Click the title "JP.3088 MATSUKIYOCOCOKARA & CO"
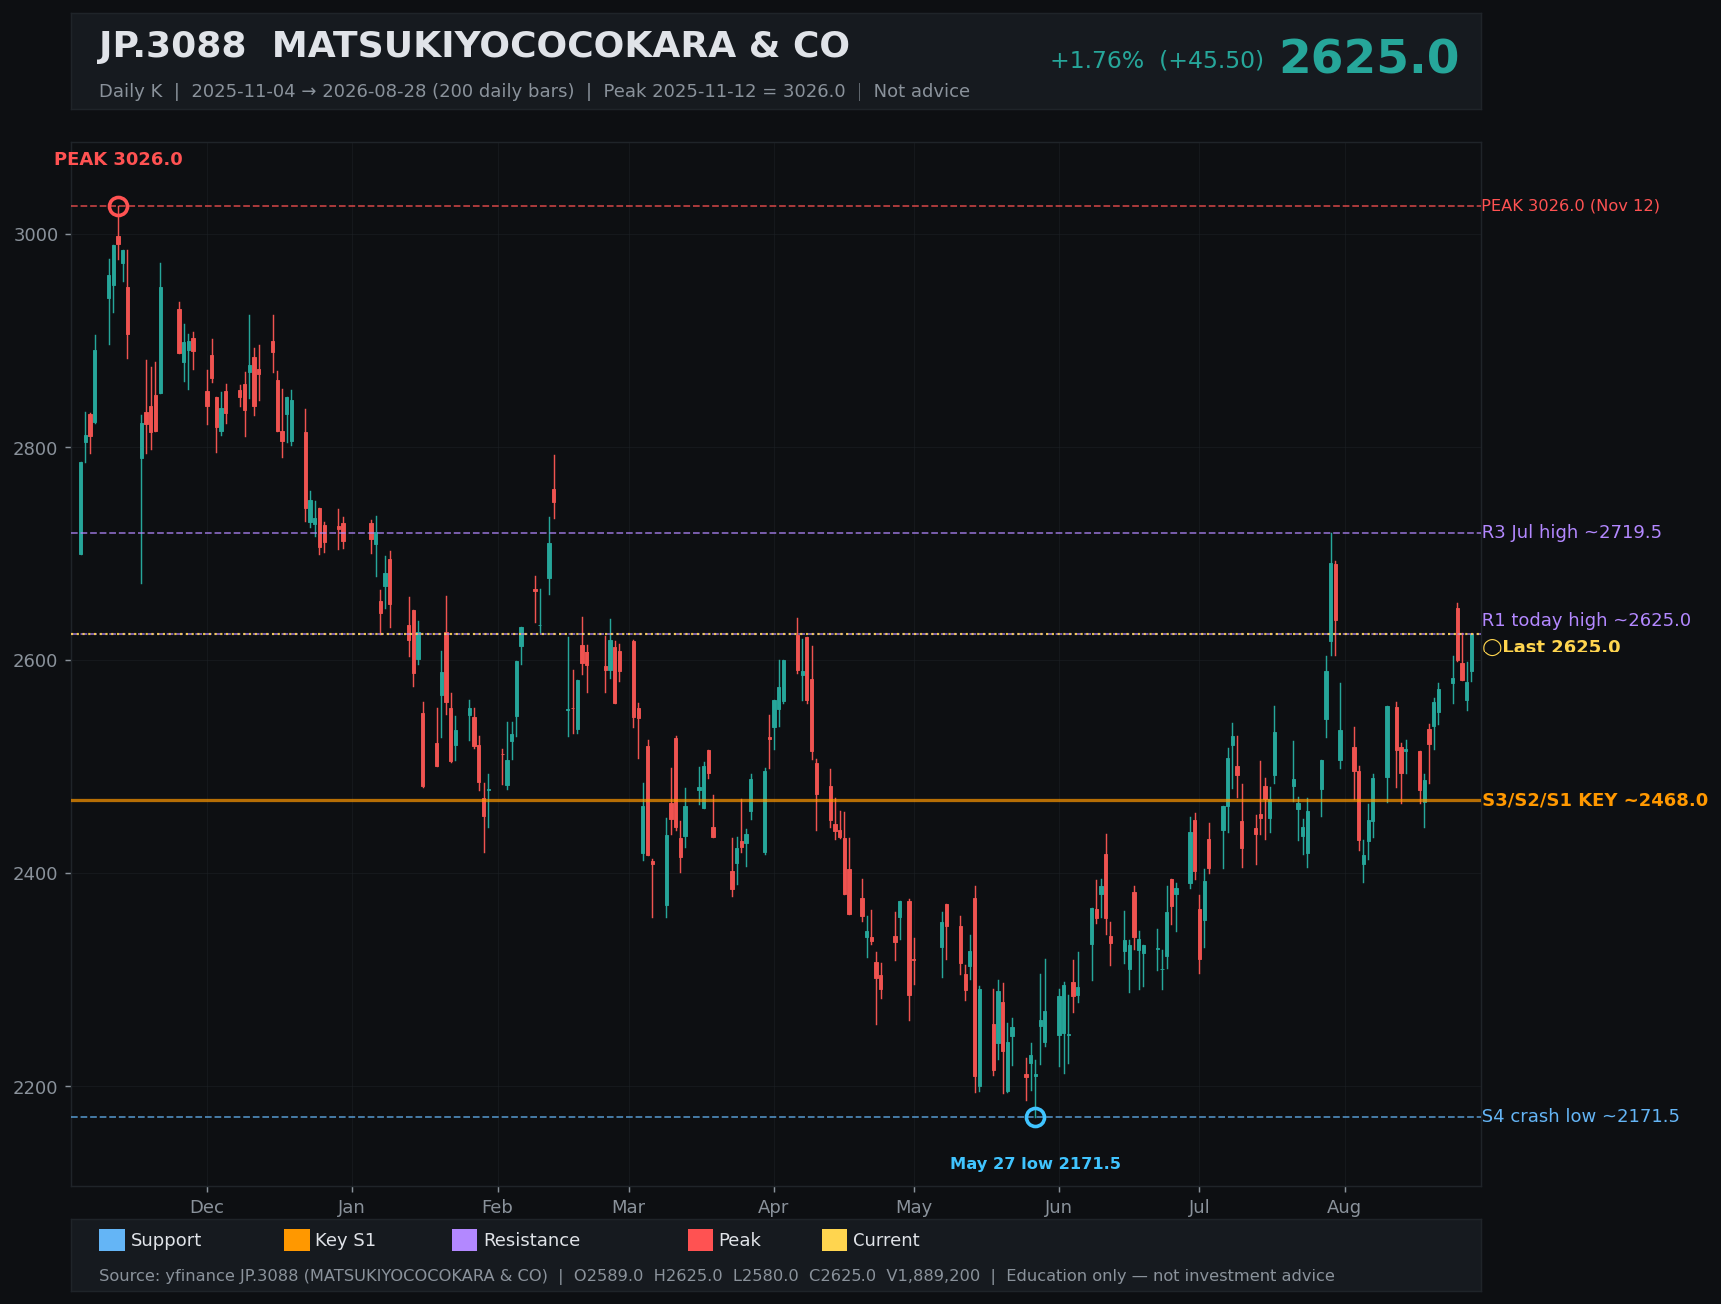The image size is (1721, 1304). click(x=474, y=46)
